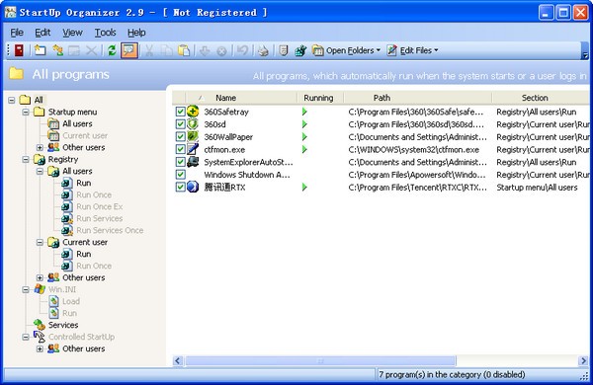Click the 360sd shield icon
The width and height of the screenshot is (593, 385).
[193, 124]
